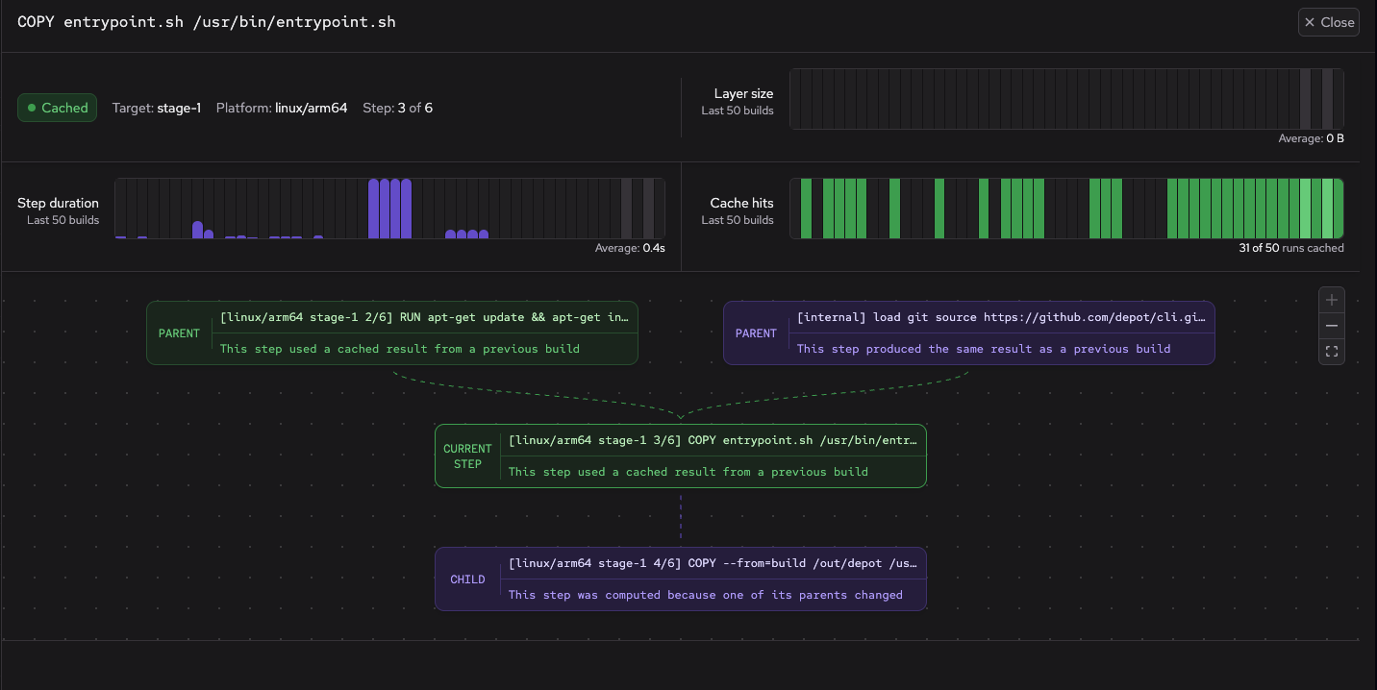
Task: Click the green dot on the Cached badge
Action: (31, 108)
